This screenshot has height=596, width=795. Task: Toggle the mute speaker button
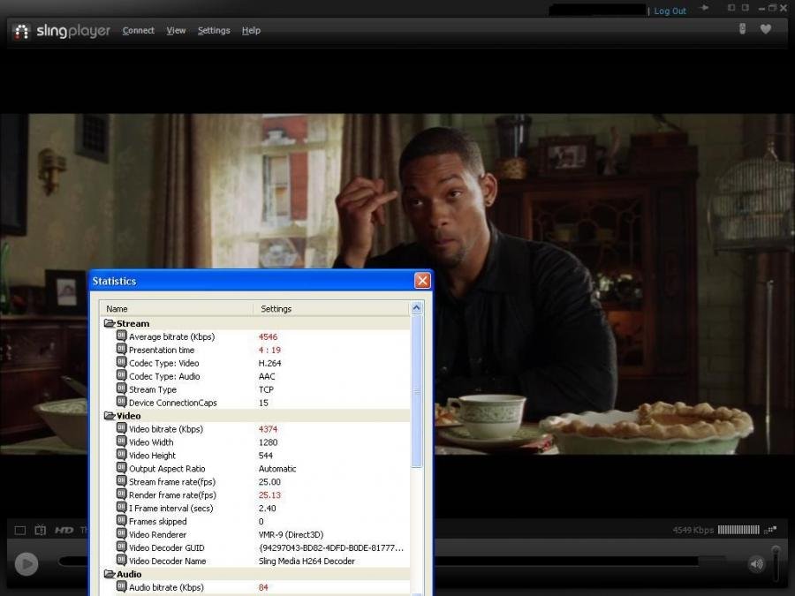point(756,563)
